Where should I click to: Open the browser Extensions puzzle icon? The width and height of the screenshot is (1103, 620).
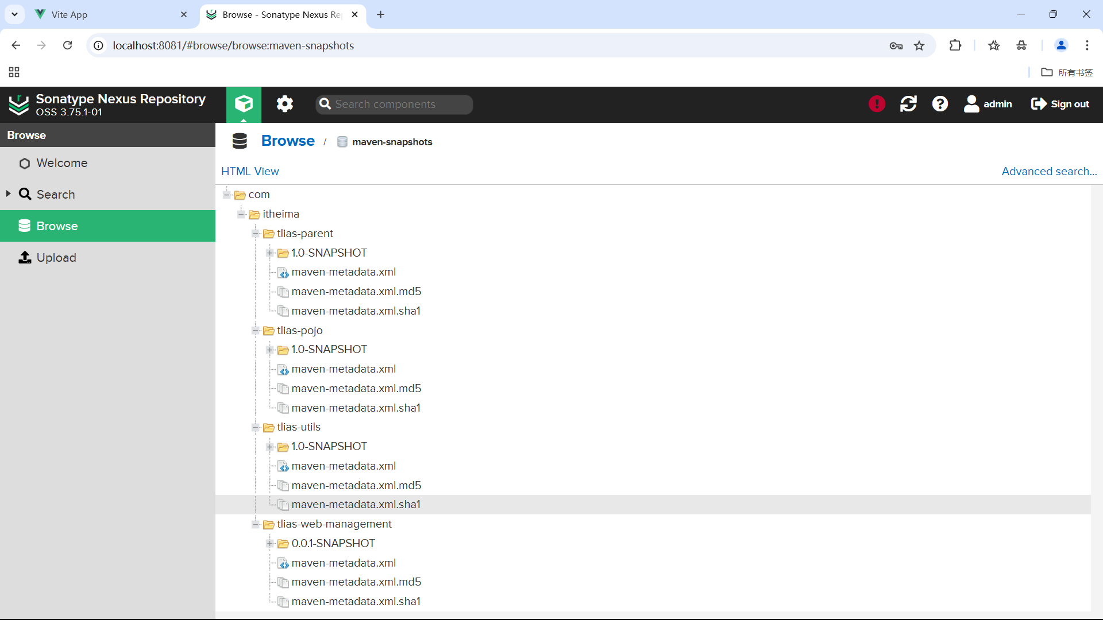[955, 45]
